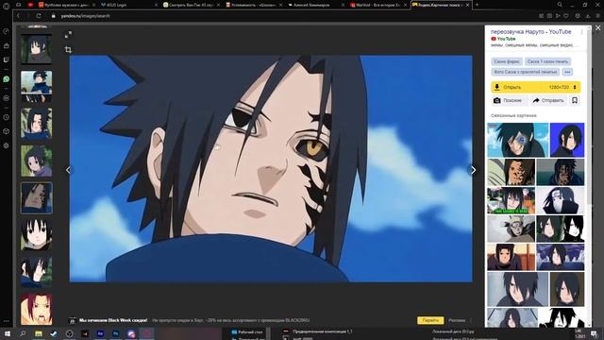Open After Effects from taskbar
Image resolution: width=604 pixels, height=340 pixels.
[x=100, y=333]
